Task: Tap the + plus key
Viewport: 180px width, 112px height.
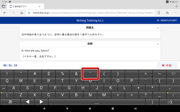Action: [x=138, y=88]
